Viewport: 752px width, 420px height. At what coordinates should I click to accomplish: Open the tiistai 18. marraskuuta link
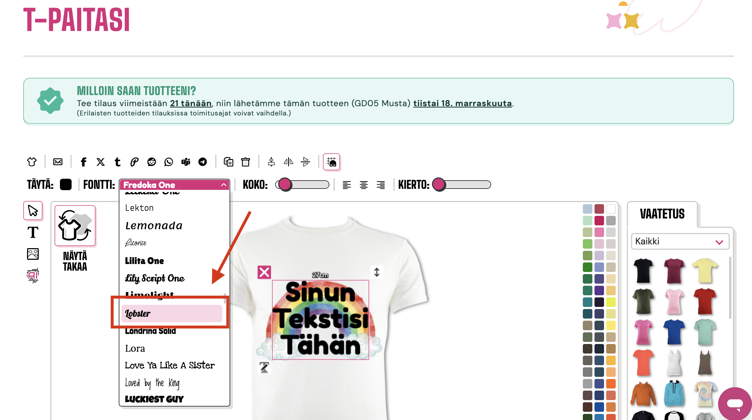point(462,103)
